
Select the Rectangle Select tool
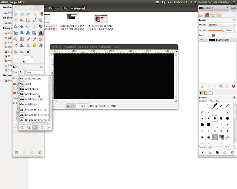pos(16,14)
